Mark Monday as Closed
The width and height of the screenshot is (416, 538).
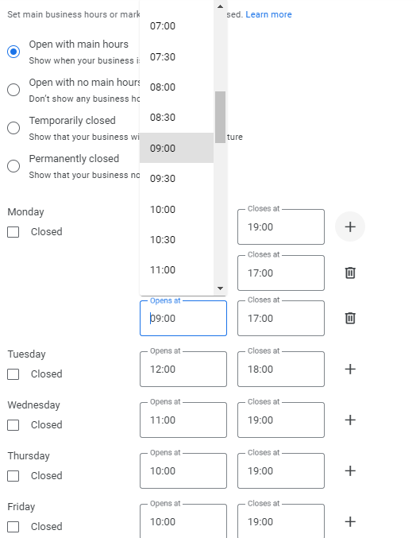tap(13, 232)
